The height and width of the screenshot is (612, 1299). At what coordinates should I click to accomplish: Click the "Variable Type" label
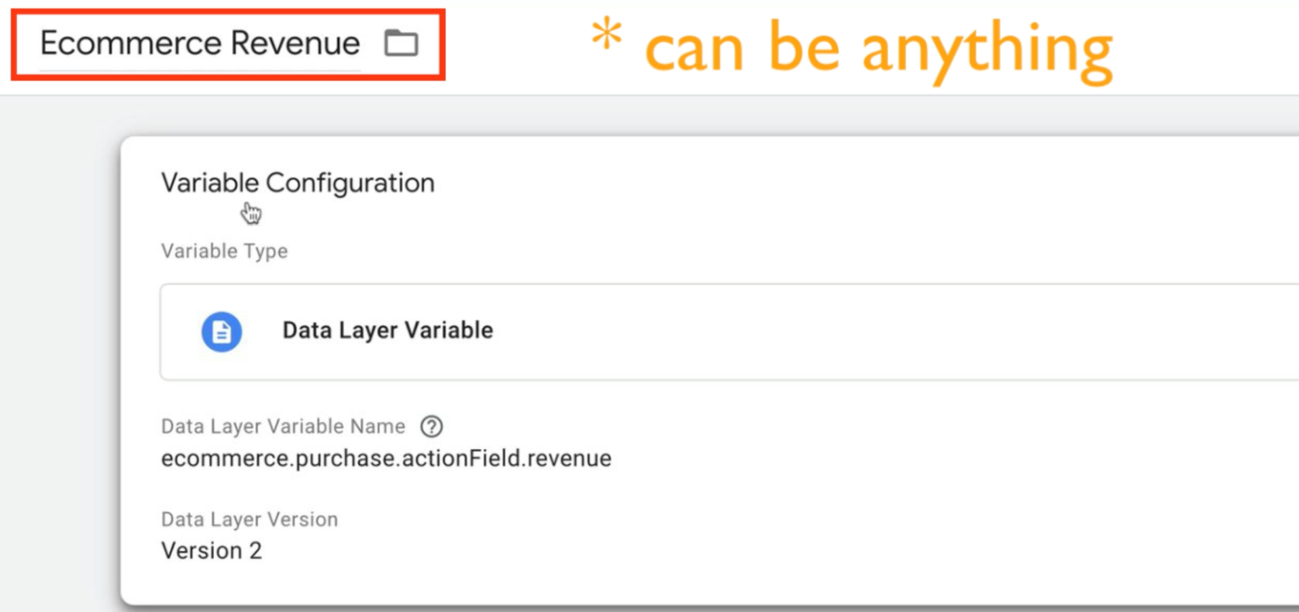point(224,251)
